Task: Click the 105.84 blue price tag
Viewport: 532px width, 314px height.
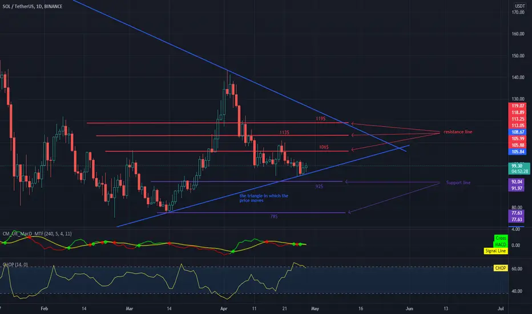Action: [x=518, y=152]
